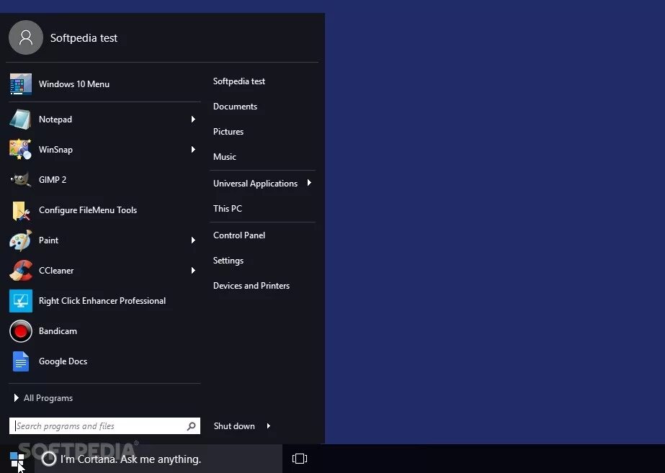Open This PC
This screenshot has width=665, height=473.
click(228, 209)
